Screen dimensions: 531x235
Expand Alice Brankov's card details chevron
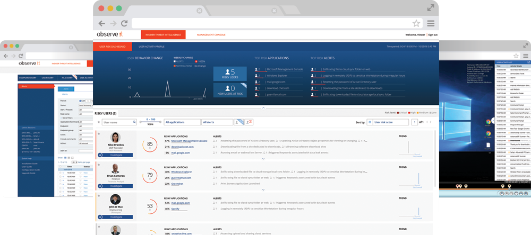263,159
